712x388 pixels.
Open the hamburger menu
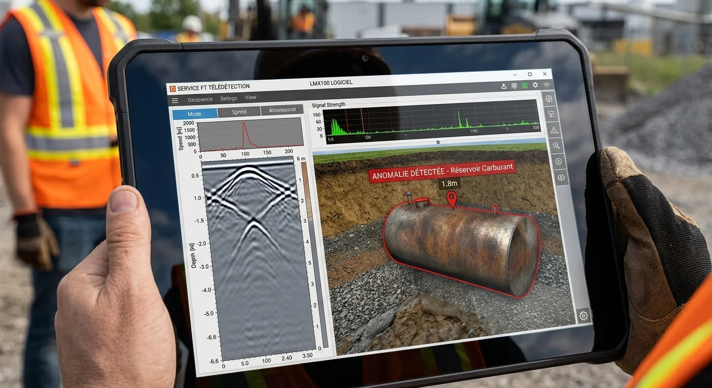(x=175, y=101)
